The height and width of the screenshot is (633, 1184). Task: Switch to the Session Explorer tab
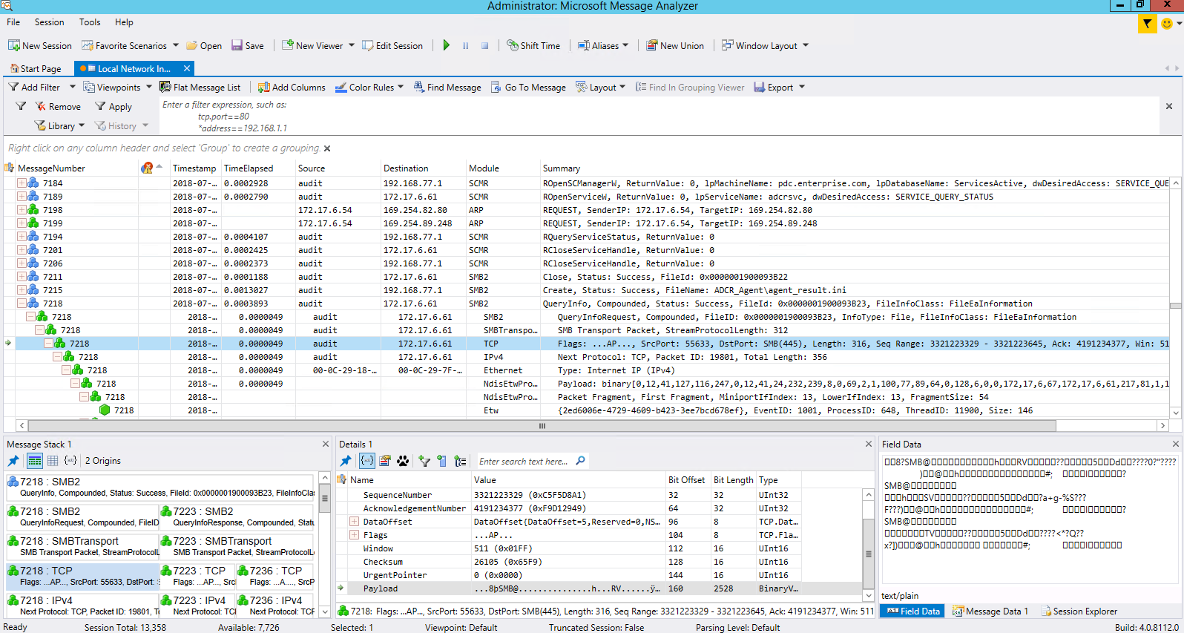tap(1079, 611)
